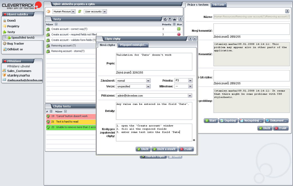Mark test as Úspěšný
Screen dimensions: 293x186
(229, 121)
